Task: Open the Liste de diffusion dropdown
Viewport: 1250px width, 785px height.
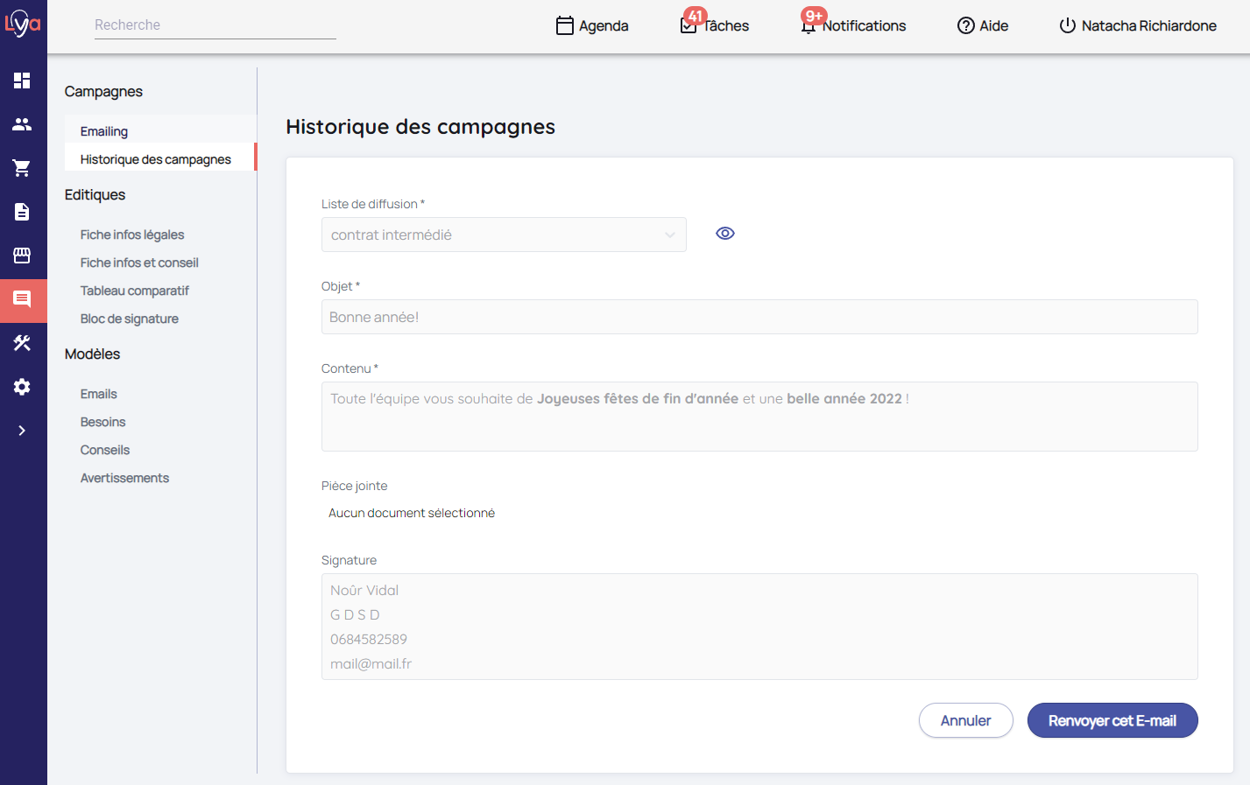Action: 503,235
